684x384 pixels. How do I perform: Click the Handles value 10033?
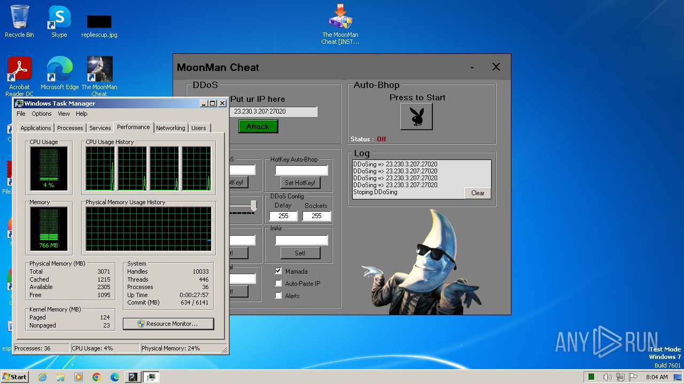pyautogui.click(x=200, y=271)
